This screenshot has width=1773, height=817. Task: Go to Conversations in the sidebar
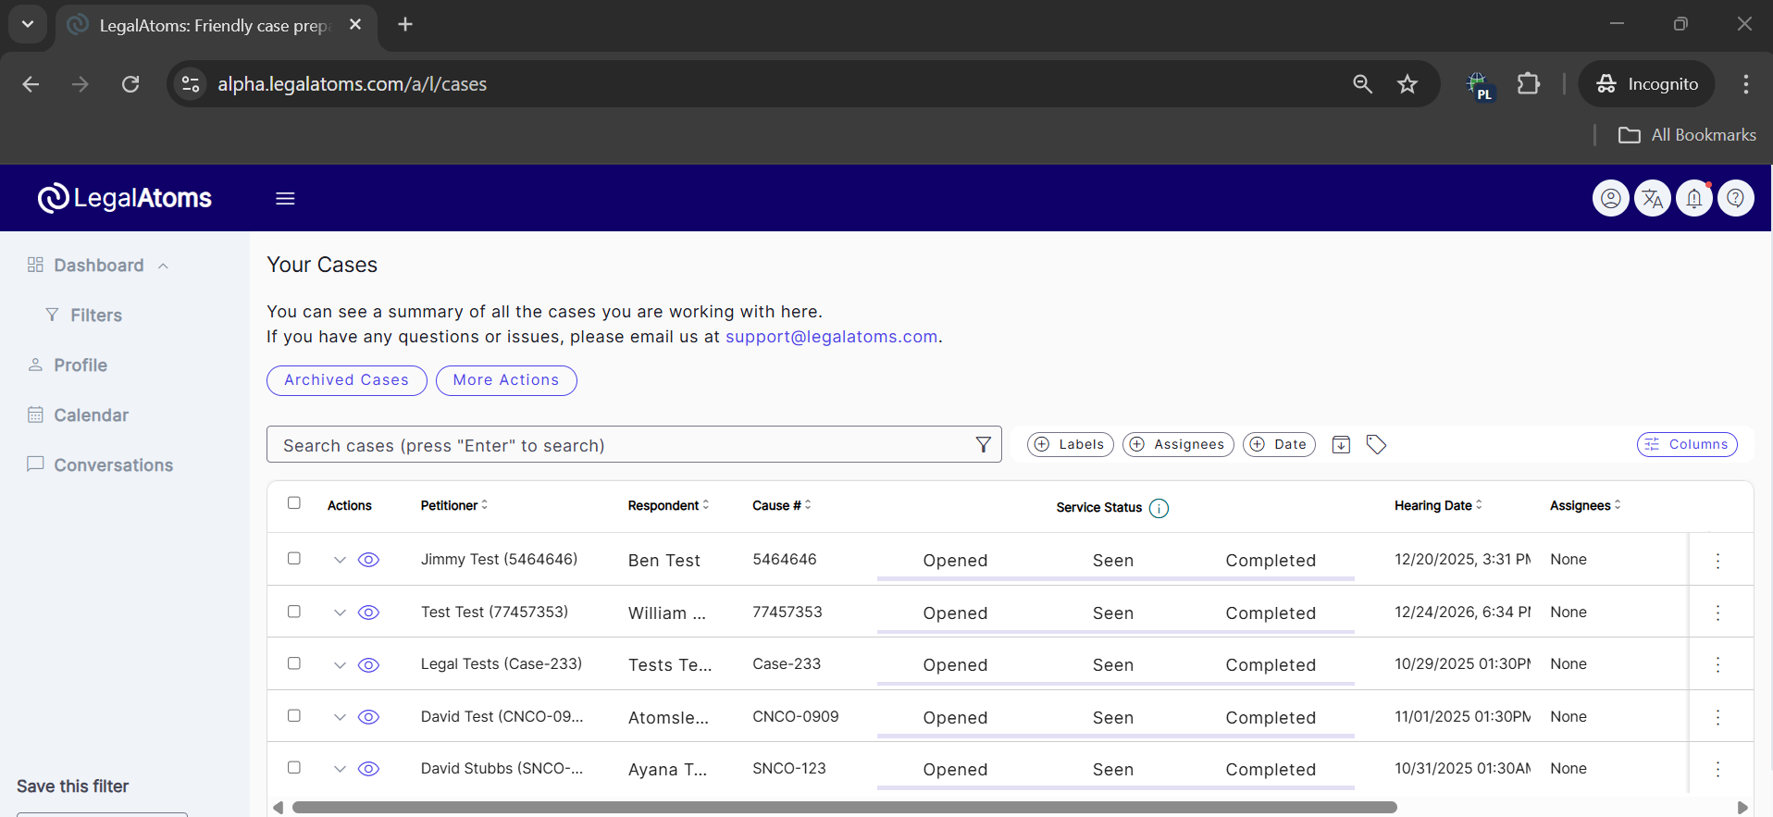point(113,465)
